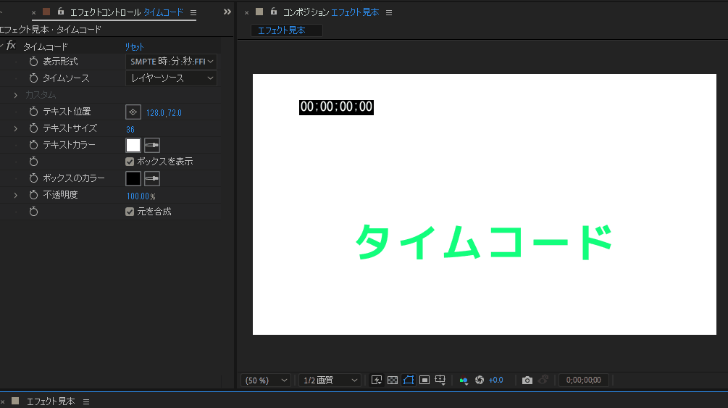Open white テキストカラー swatch

(133, 145)
